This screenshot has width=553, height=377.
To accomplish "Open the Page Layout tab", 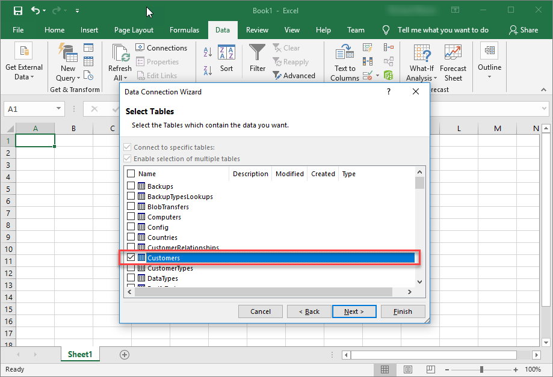I will [134, 30].
